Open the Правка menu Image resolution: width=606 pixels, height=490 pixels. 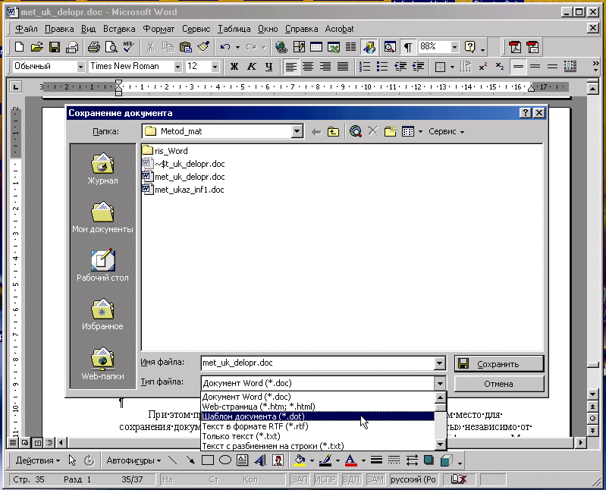(x=59, y=29)
